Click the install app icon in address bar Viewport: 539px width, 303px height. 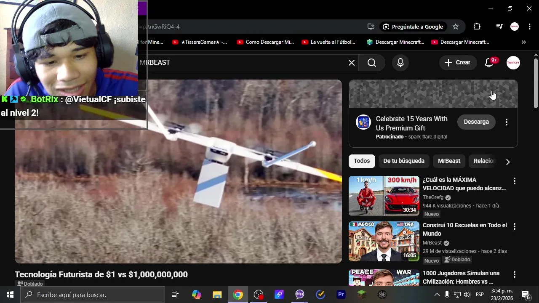371,27
